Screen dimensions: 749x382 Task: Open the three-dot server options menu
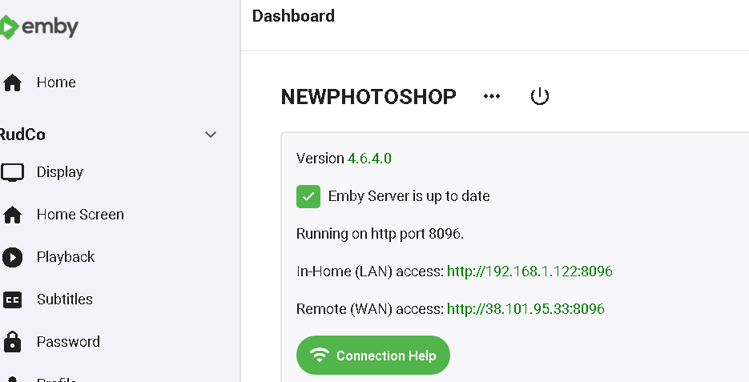(492, 97)
